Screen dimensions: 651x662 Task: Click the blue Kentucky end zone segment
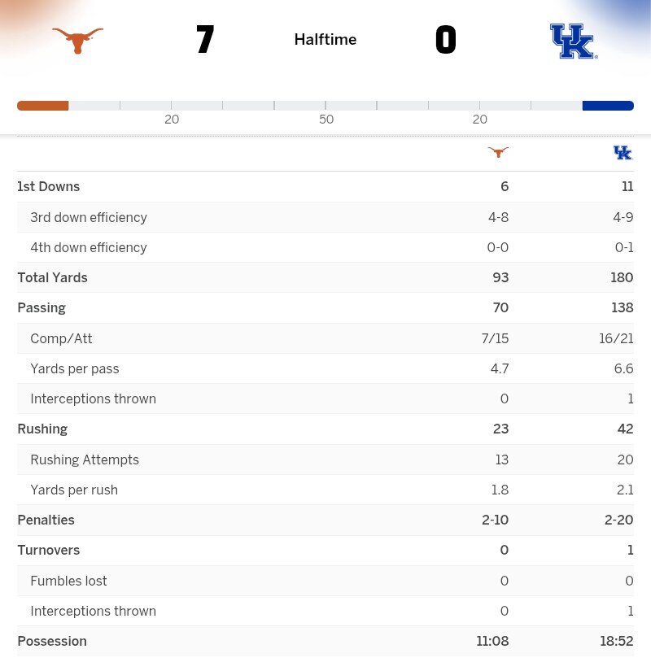(608, 106)
